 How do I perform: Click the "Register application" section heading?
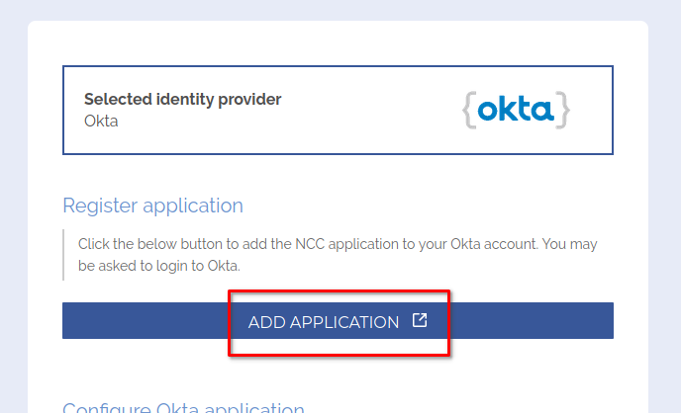pyautogui.click(x=152, y=206)
